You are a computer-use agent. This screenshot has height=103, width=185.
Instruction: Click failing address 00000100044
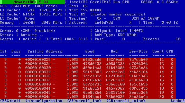(x=38, y=89)
